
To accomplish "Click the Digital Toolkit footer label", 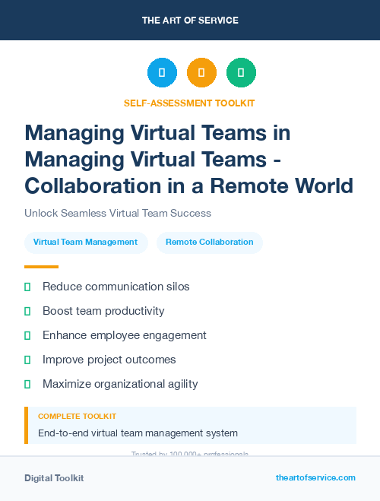I will tap(54, 478).
